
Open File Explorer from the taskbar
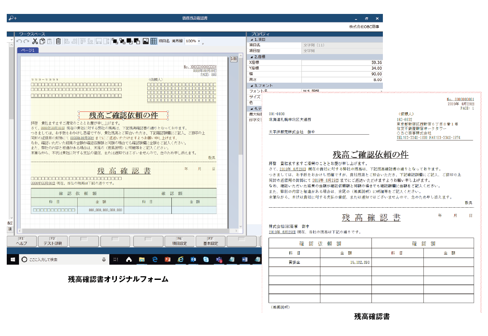tap(141, 259)
